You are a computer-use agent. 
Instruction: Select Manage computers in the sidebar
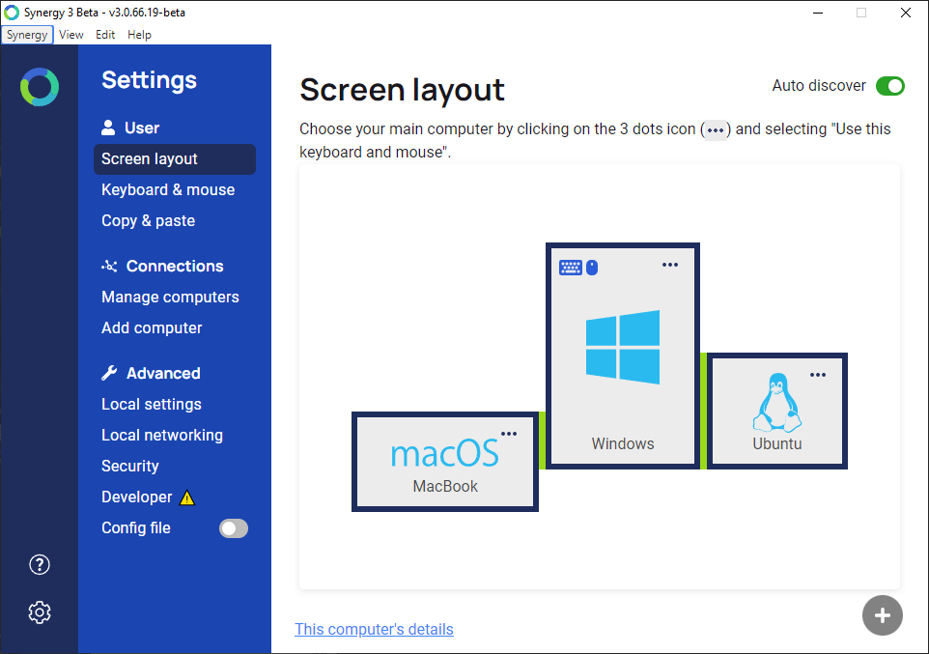pyautogui.click(x=170, y=298)
